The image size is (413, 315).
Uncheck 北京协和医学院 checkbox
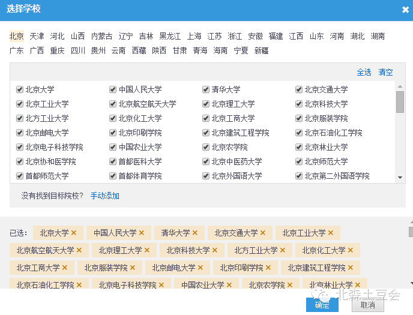tap(20, 161)
